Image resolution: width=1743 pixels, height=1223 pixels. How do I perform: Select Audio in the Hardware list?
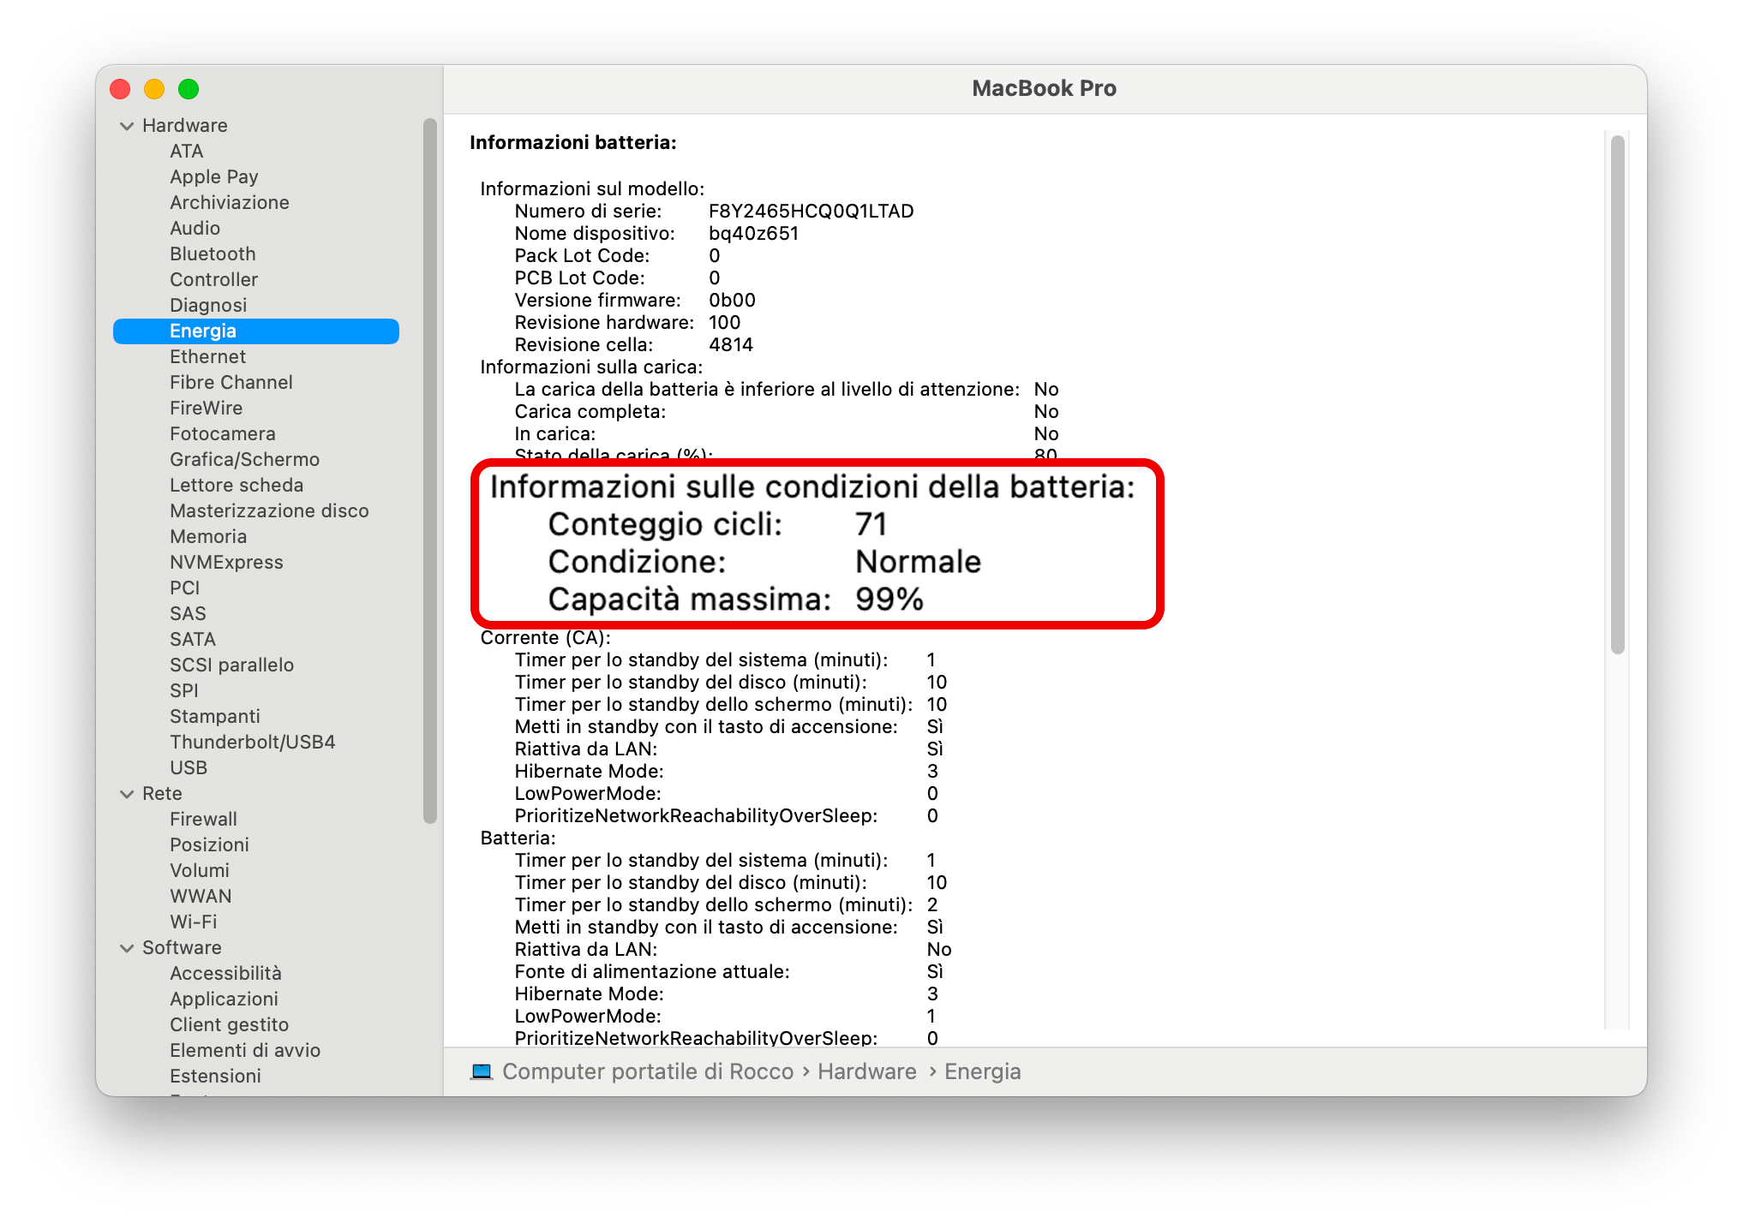(195, 229)
